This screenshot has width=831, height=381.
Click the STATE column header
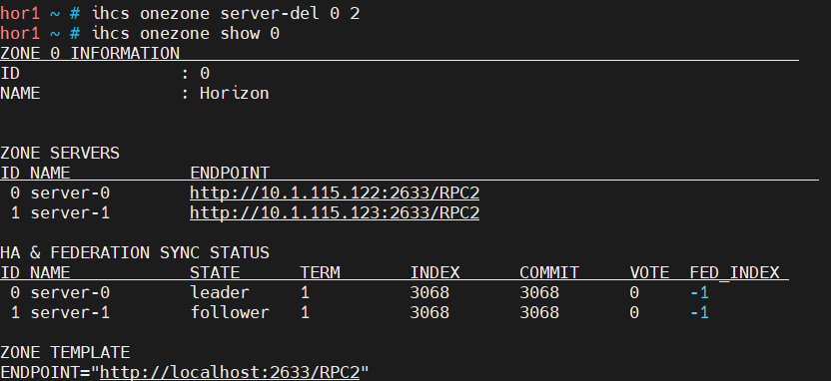(215, 272)
